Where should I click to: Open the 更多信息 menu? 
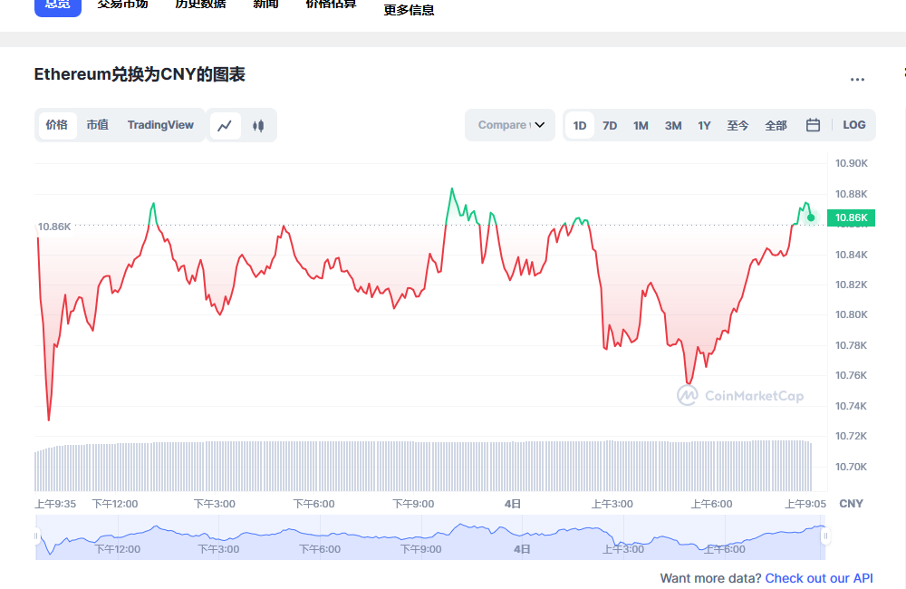pyautogui.click(x=409, y=10)
